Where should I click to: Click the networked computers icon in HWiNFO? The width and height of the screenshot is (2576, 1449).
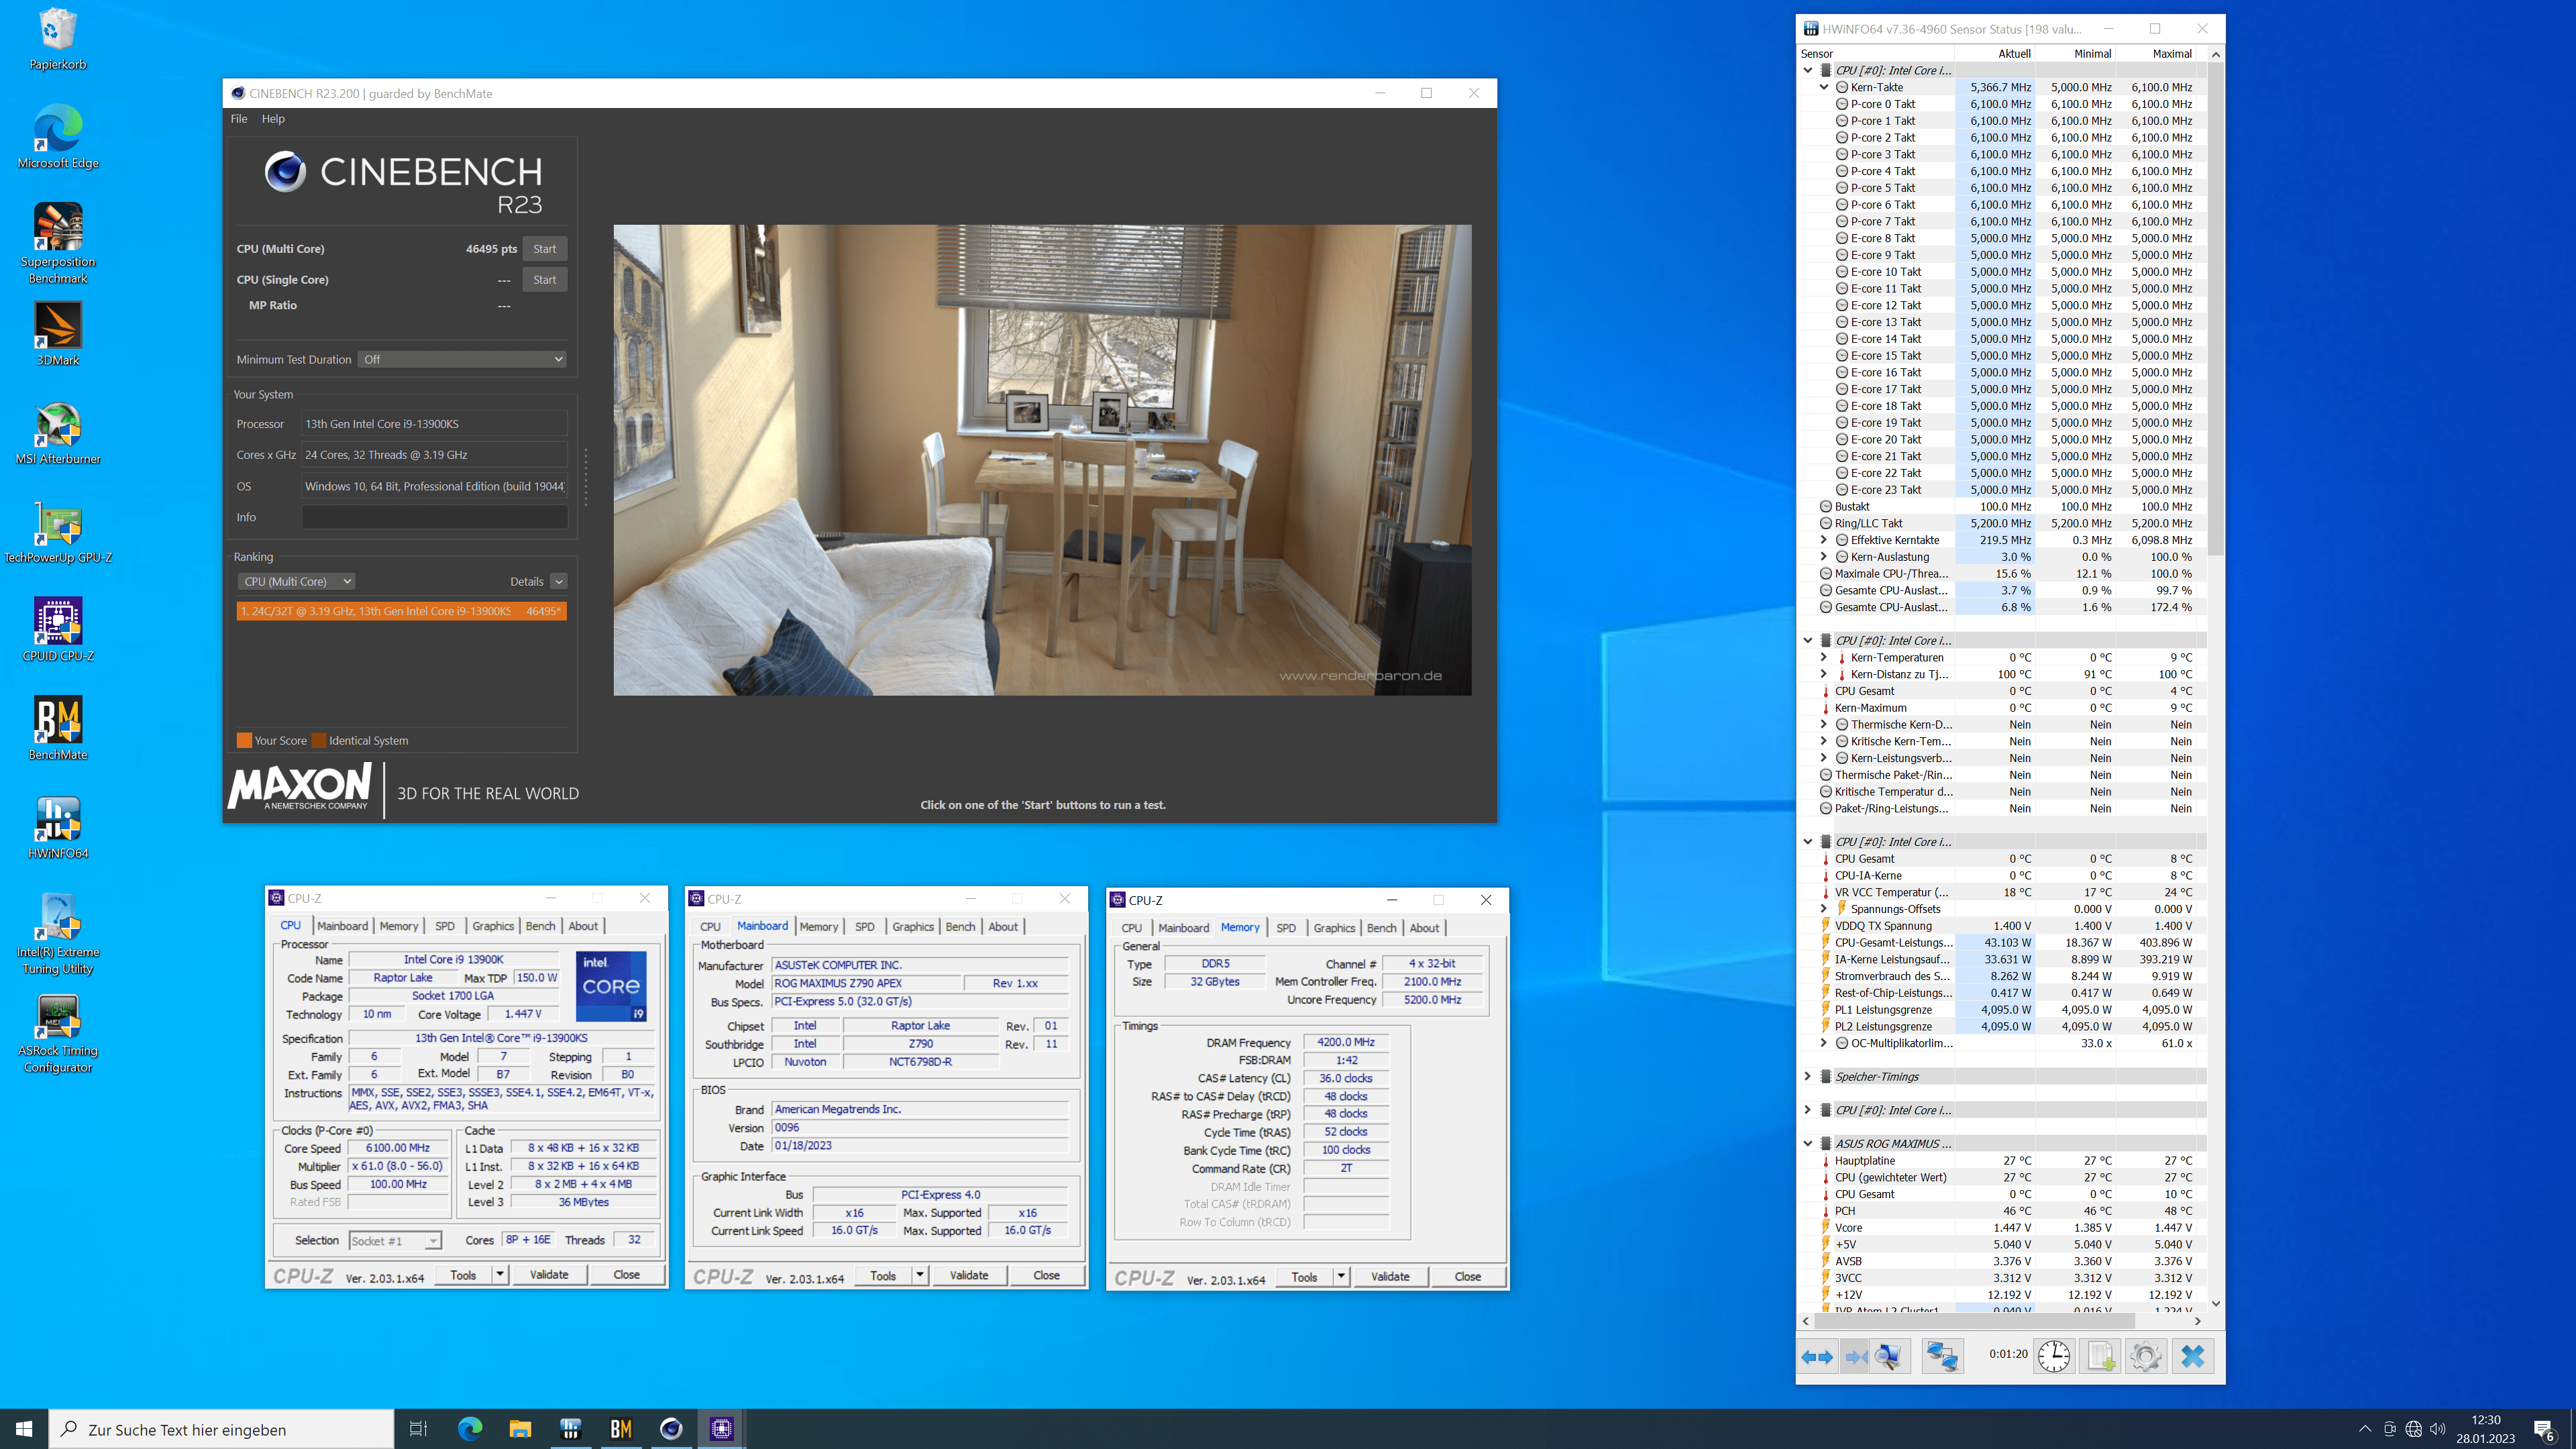(1942, 1356)
